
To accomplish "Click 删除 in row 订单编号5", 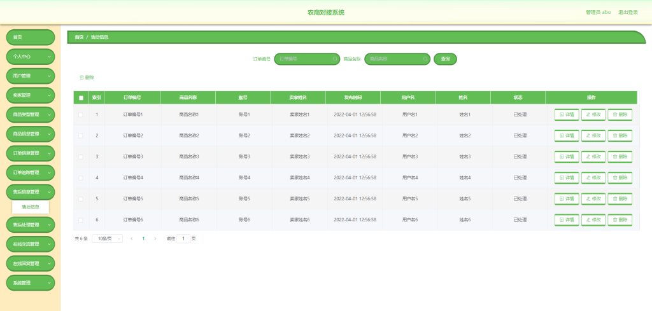I will point(620,199).
